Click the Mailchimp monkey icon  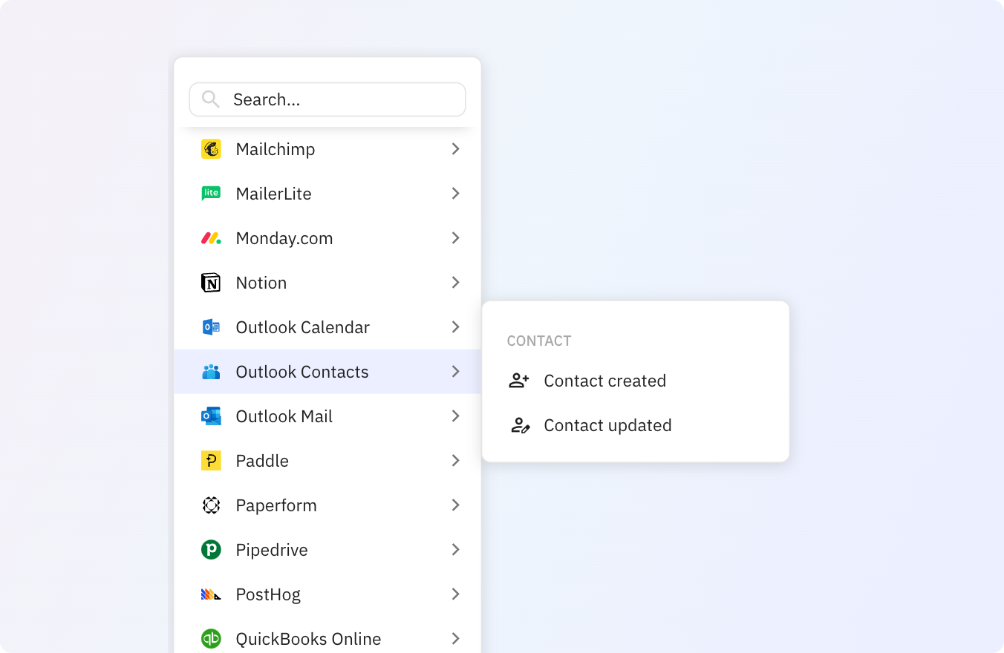point(211,149)
